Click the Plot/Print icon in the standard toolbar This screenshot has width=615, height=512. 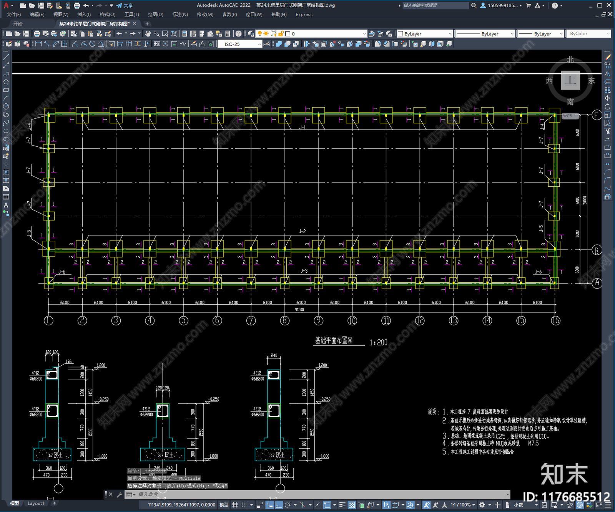pyautogui.click(x=37, y=34)
